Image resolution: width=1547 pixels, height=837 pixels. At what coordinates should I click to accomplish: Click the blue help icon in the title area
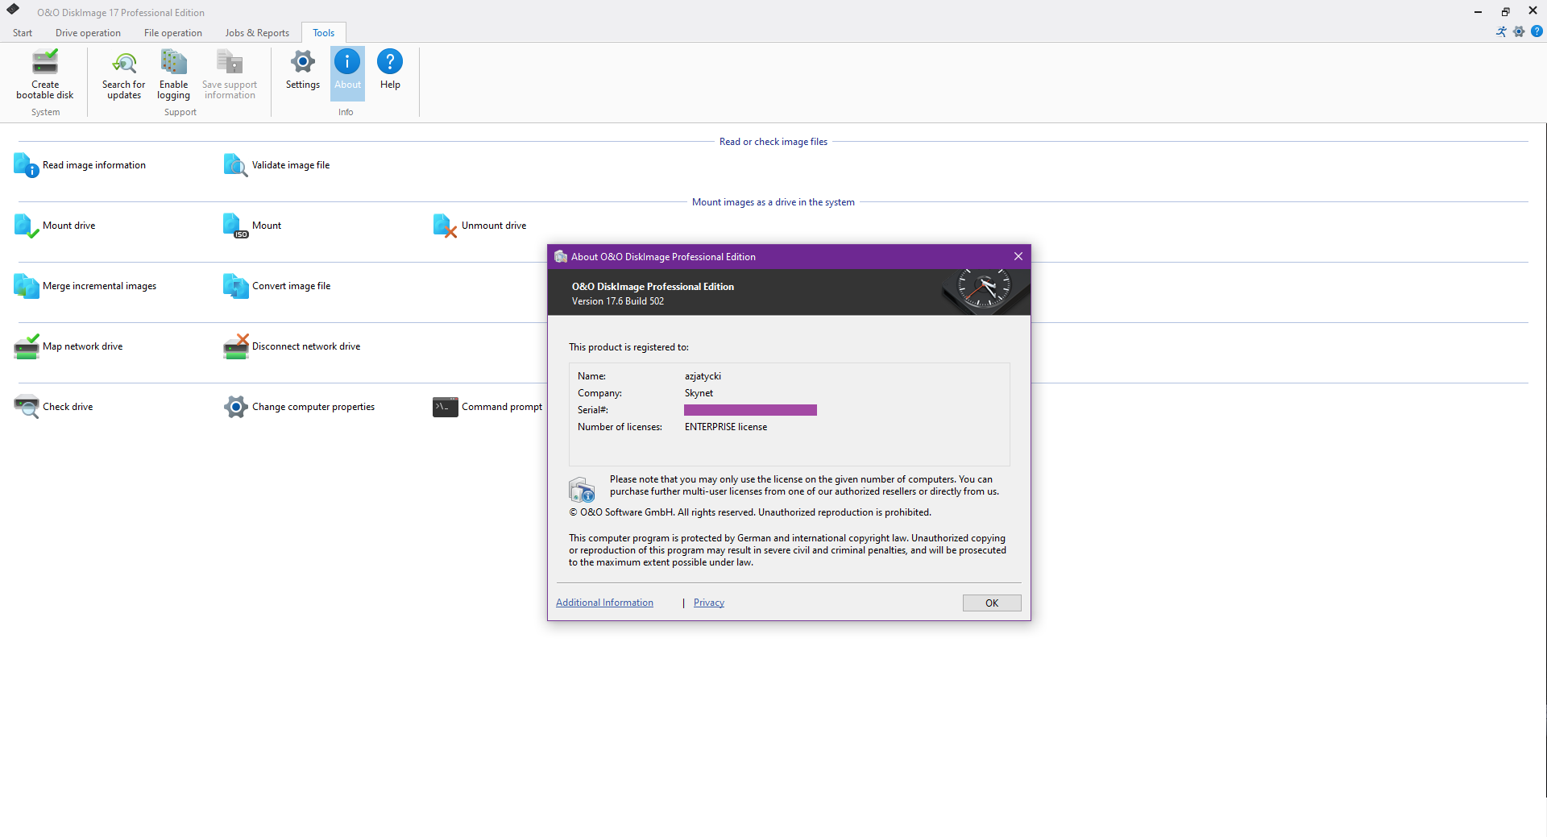click(1537, 31)
